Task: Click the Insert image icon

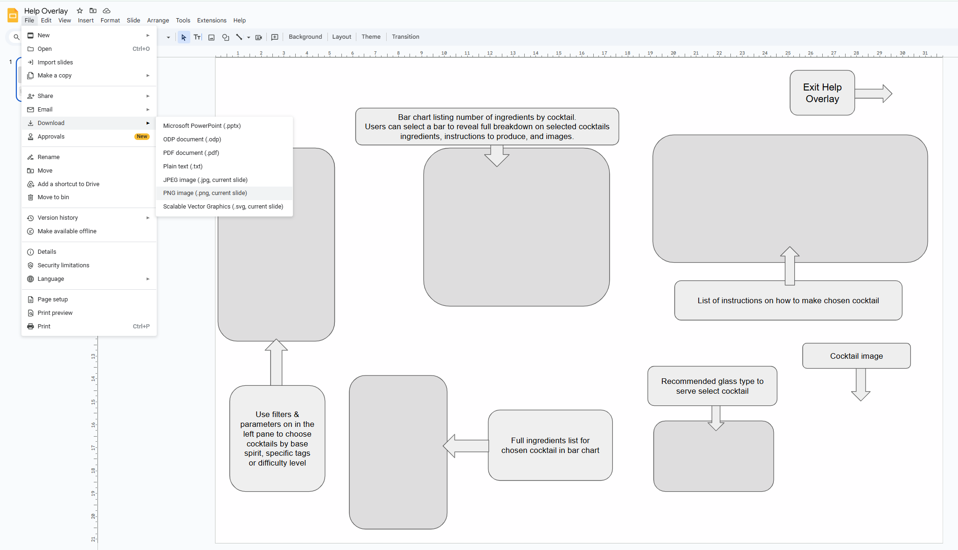Action: [211, 37]
